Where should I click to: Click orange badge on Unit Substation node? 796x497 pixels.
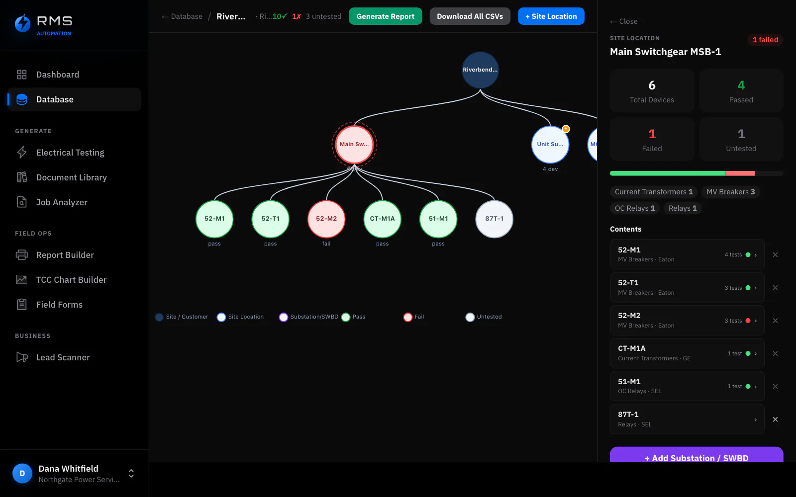point(566,129)
